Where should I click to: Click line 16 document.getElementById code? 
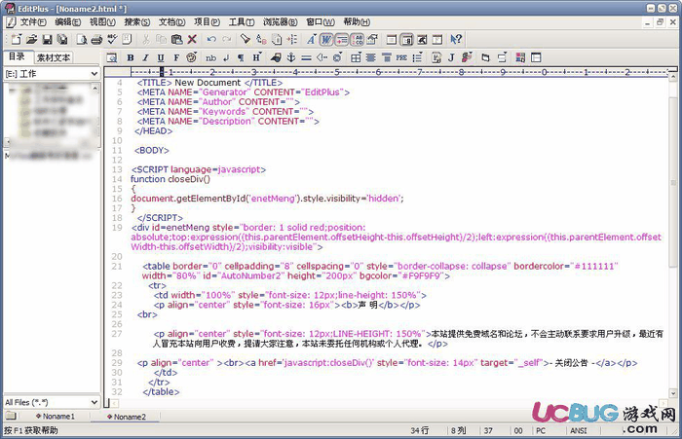click(x=267, y=199)
